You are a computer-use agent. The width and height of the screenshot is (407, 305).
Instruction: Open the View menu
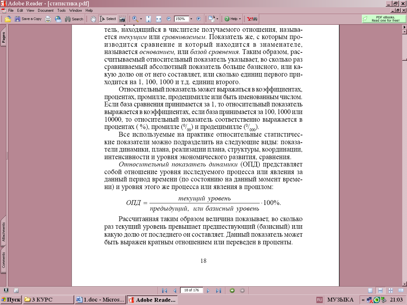[x=30, y=10]
